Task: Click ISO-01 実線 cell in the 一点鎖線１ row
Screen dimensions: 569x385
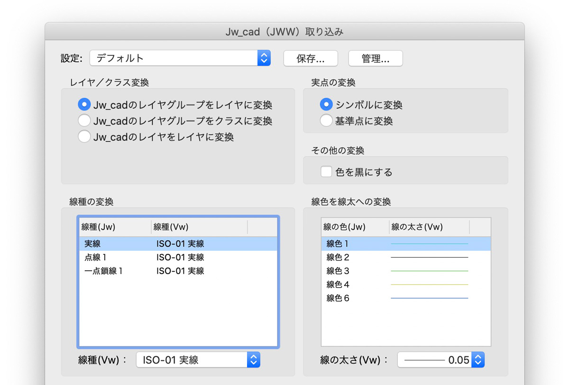Action: click(x=180, y=271)
